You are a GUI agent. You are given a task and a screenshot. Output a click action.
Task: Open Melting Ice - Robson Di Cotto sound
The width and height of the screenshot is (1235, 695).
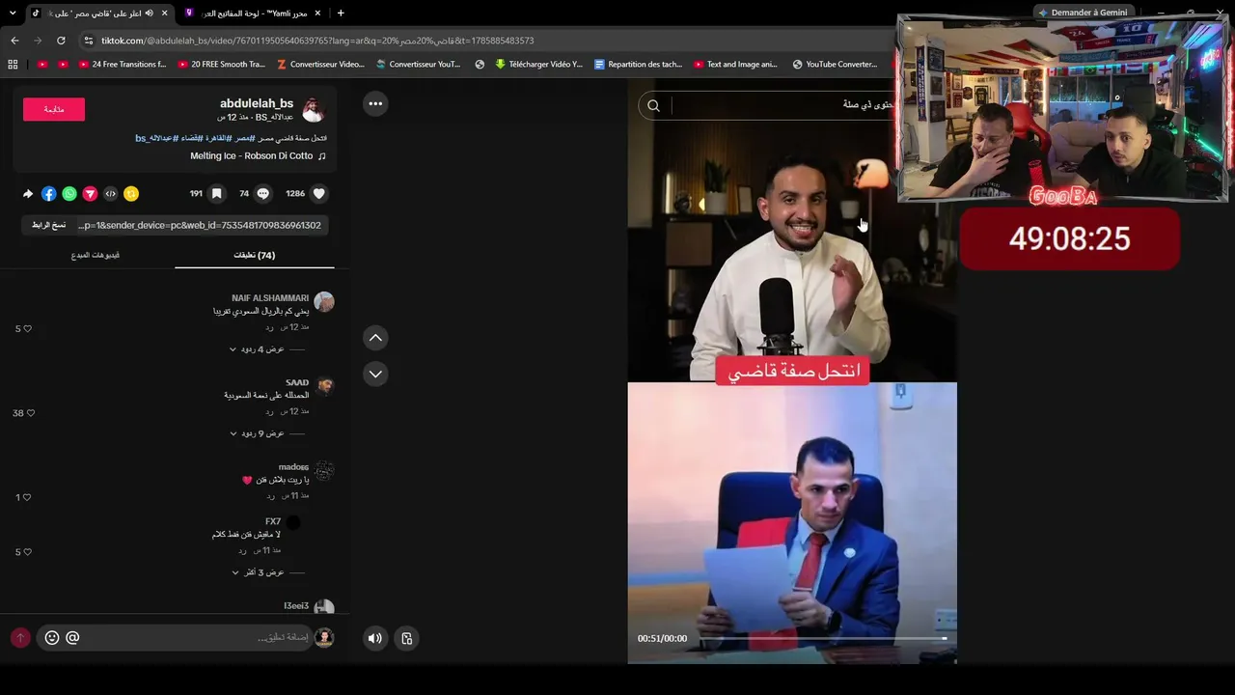coord(258,155)
